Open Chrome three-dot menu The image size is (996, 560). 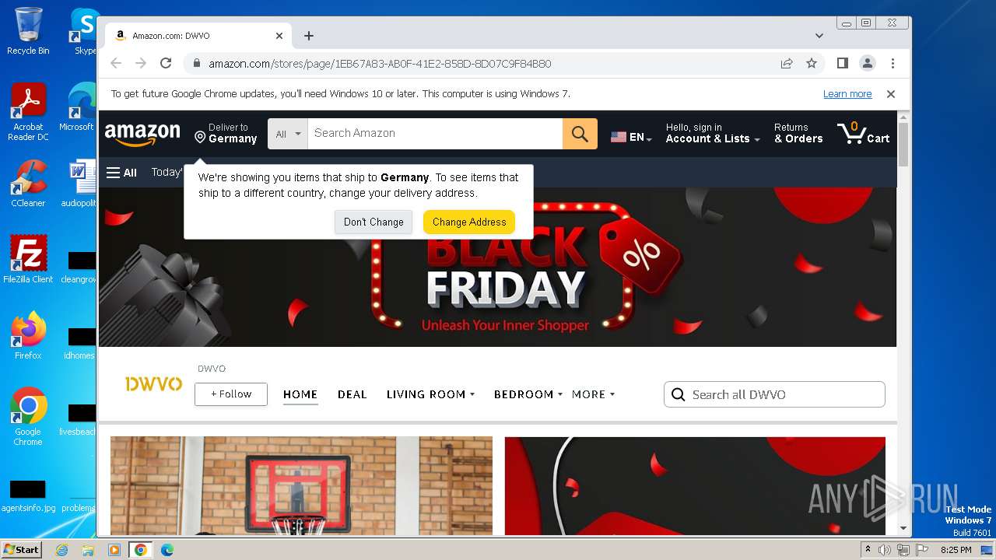coord(893,63)
